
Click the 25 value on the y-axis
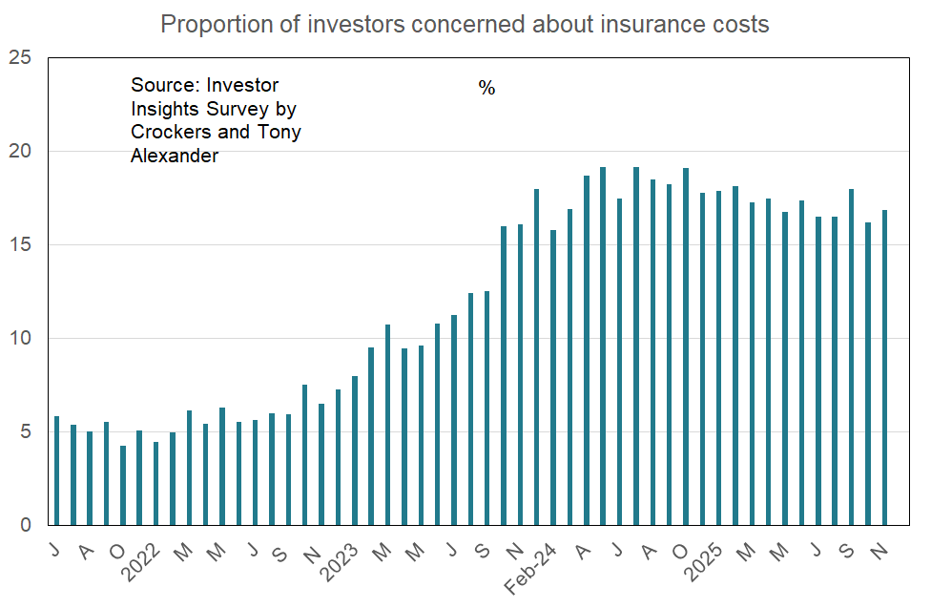coord(22,58)
